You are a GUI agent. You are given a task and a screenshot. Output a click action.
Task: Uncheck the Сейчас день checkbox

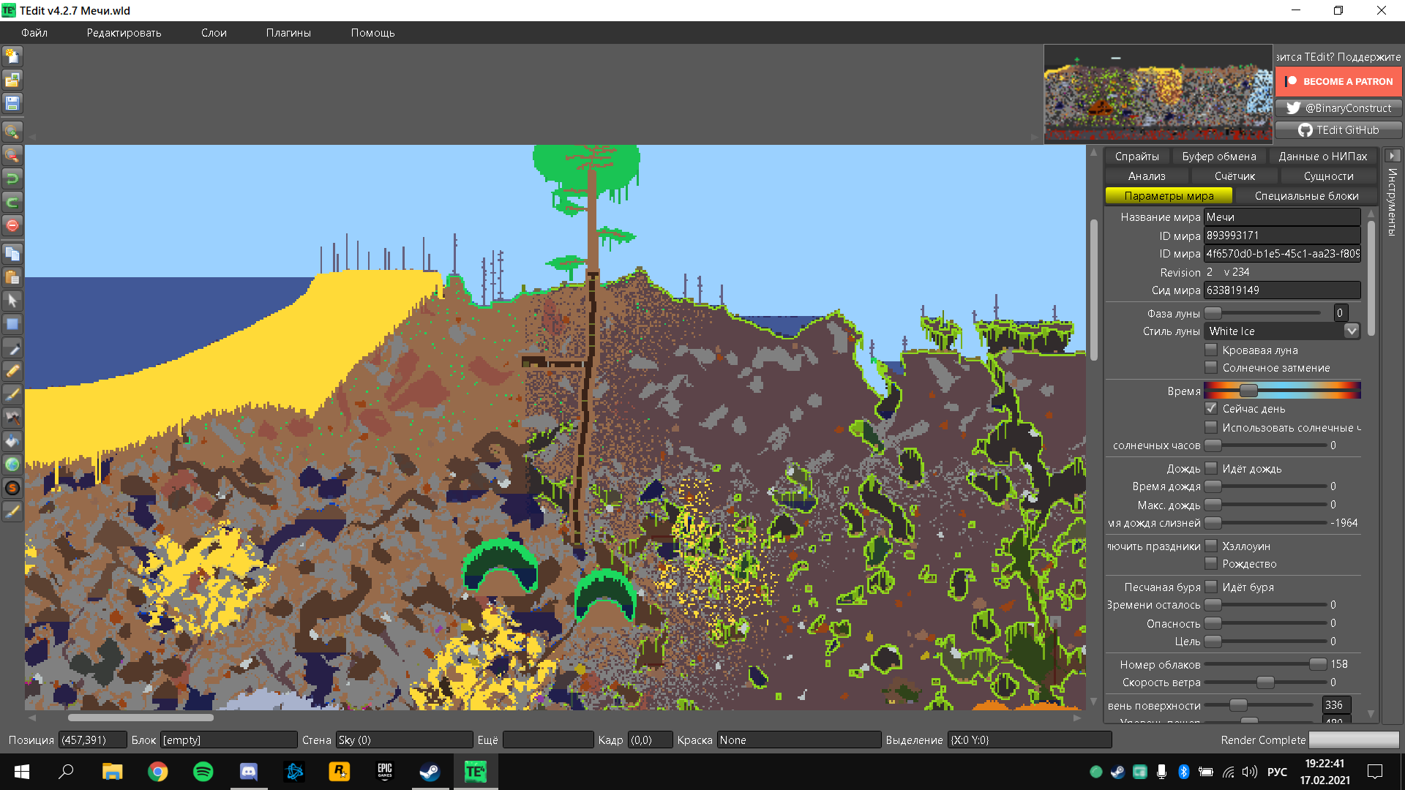(x=1211, y=408)
